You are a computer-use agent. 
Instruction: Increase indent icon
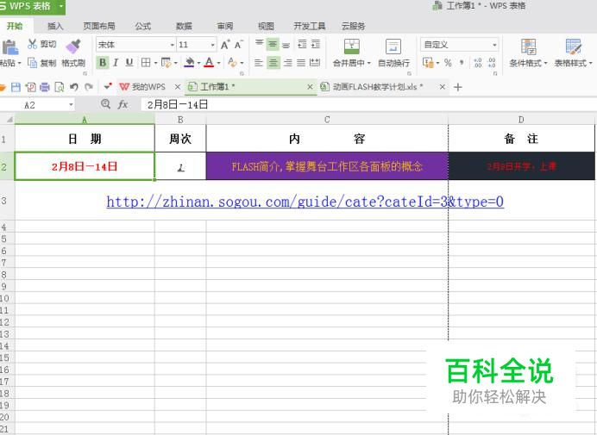click(x=316, y=45)
